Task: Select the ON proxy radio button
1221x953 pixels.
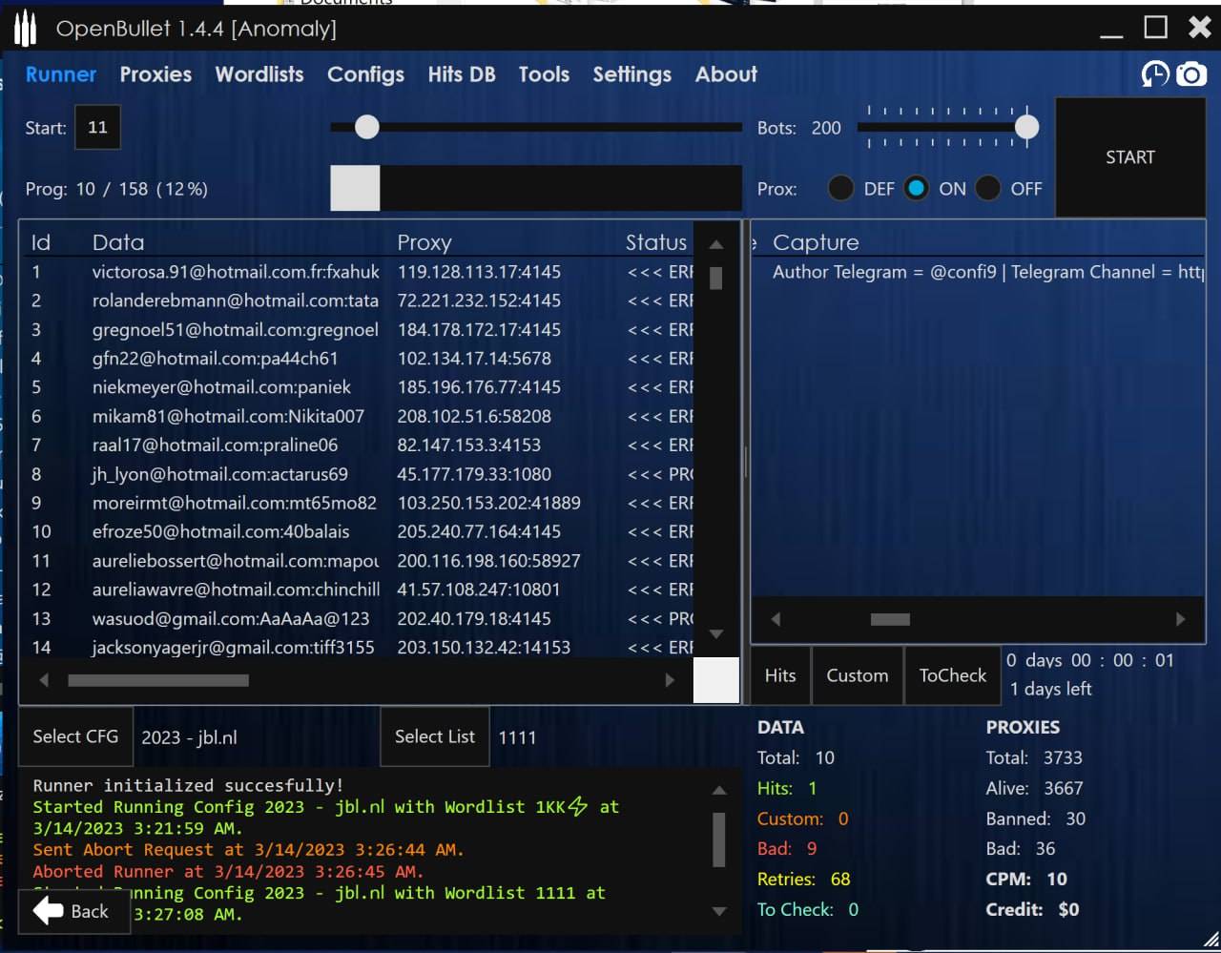Action: click(x=916, y=189)
